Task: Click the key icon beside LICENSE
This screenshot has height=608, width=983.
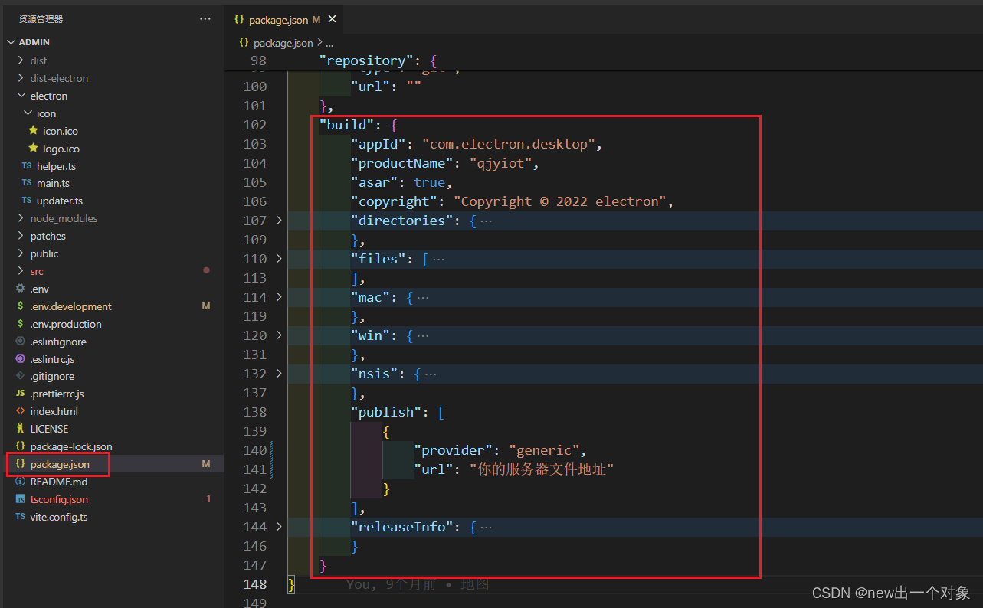Action: pyautogui.click(x=21, y=429)
